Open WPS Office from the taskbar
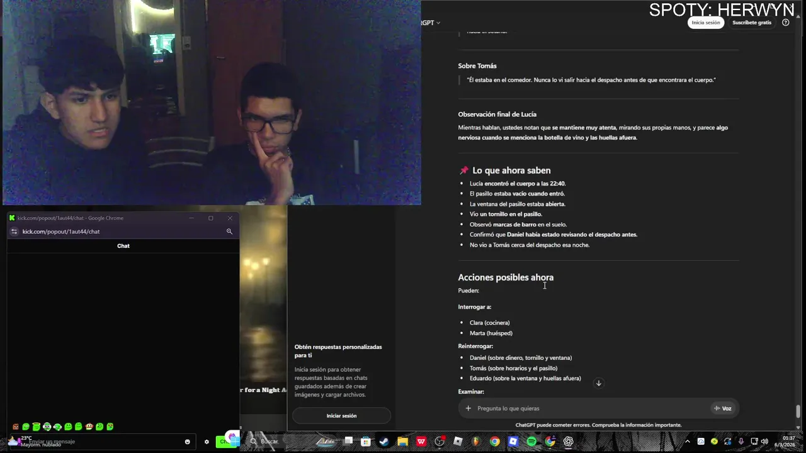The image size is (806, 453). [421, 442]
